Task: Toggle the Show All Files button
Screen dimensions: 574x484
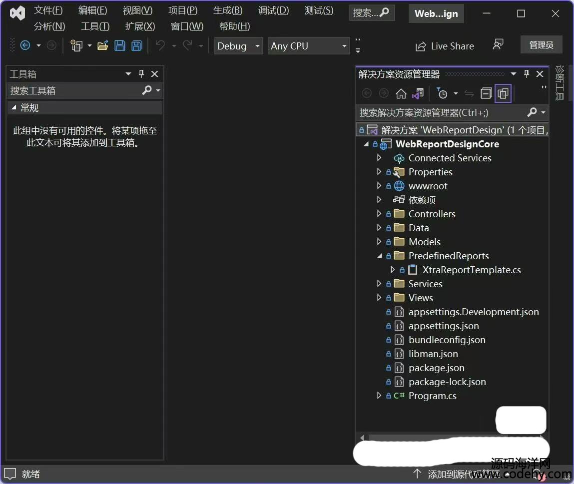Action: [x=503, y=94]
